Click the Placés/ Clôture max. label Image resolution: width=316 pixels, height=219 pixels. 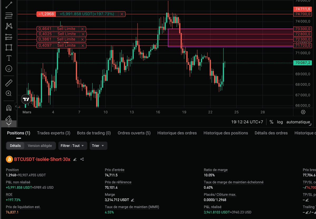[x=220, y=195]
